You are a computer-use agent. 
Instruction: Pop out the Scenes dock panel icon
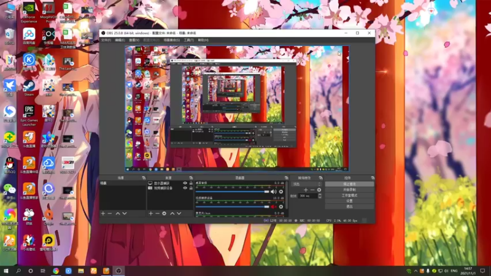pyautogui.click(x=144, y=178)
